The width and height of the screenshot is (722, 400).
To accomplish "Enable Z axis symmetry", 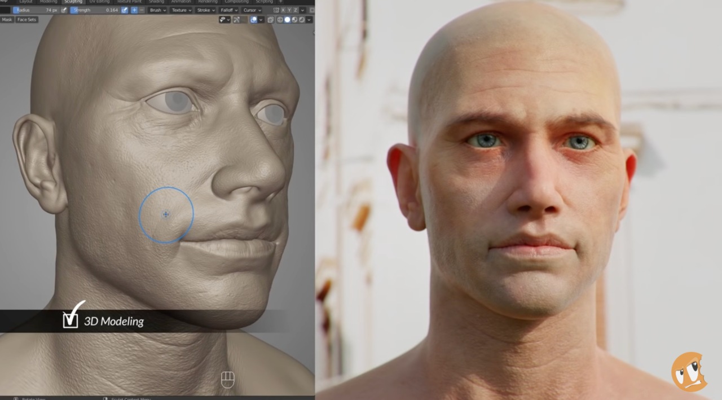I will click(296, 10).
